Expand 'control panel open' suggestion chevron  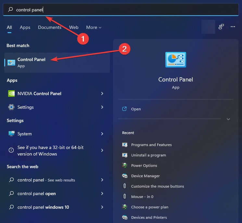pos(102,193)
